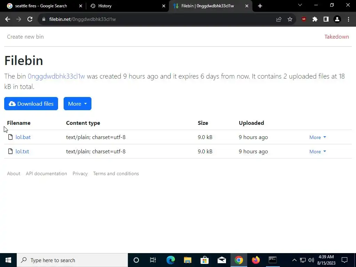Bookmark page with the star icon

coord(290,19)
